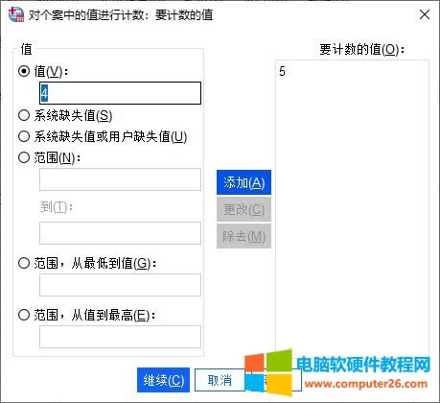Click the 值(V) input field containing 4
440x403 pixels.
click(120, 93)
